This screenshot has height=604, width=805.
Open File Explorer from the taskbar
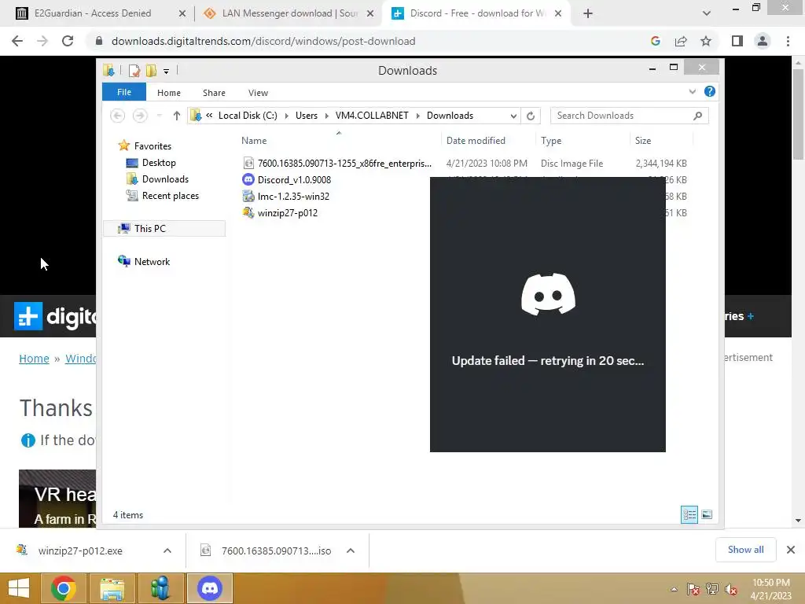(x=112, y=588)
